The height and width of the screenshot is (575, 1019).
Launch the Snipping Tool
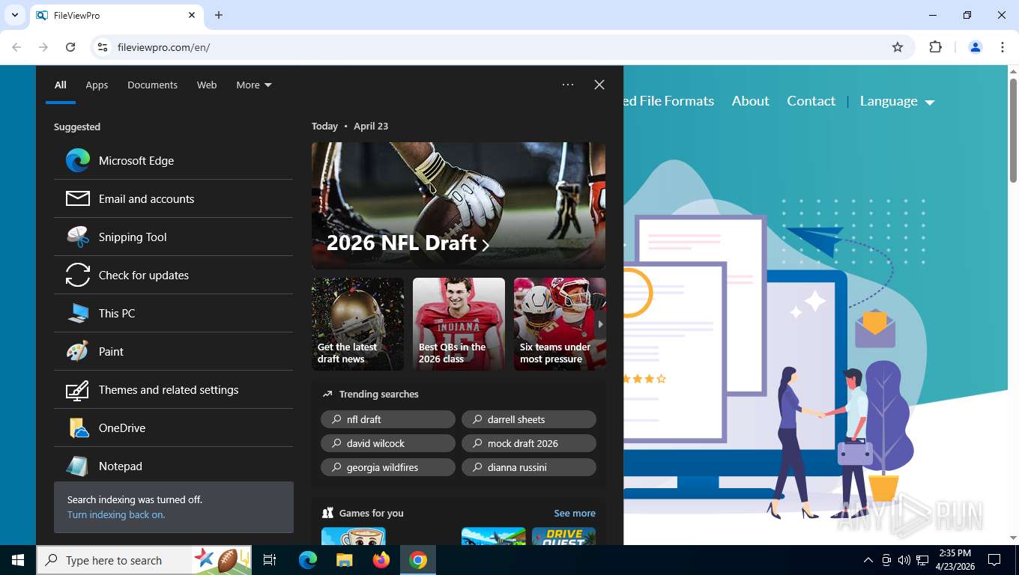[x=173, y=237]
